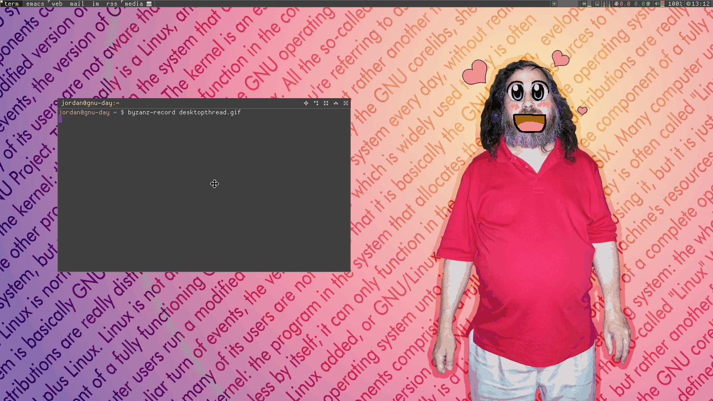Click the terminal titlebar sticky toggle icon

(316, 103)
